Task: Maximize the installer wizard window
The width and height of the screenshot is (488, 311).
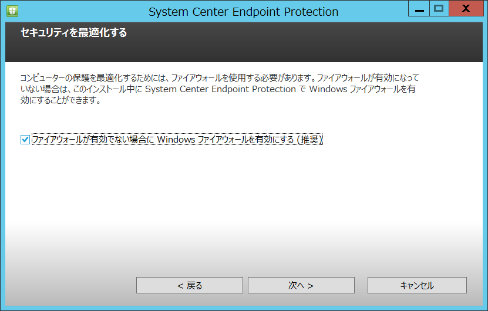Action: point(439,8)
